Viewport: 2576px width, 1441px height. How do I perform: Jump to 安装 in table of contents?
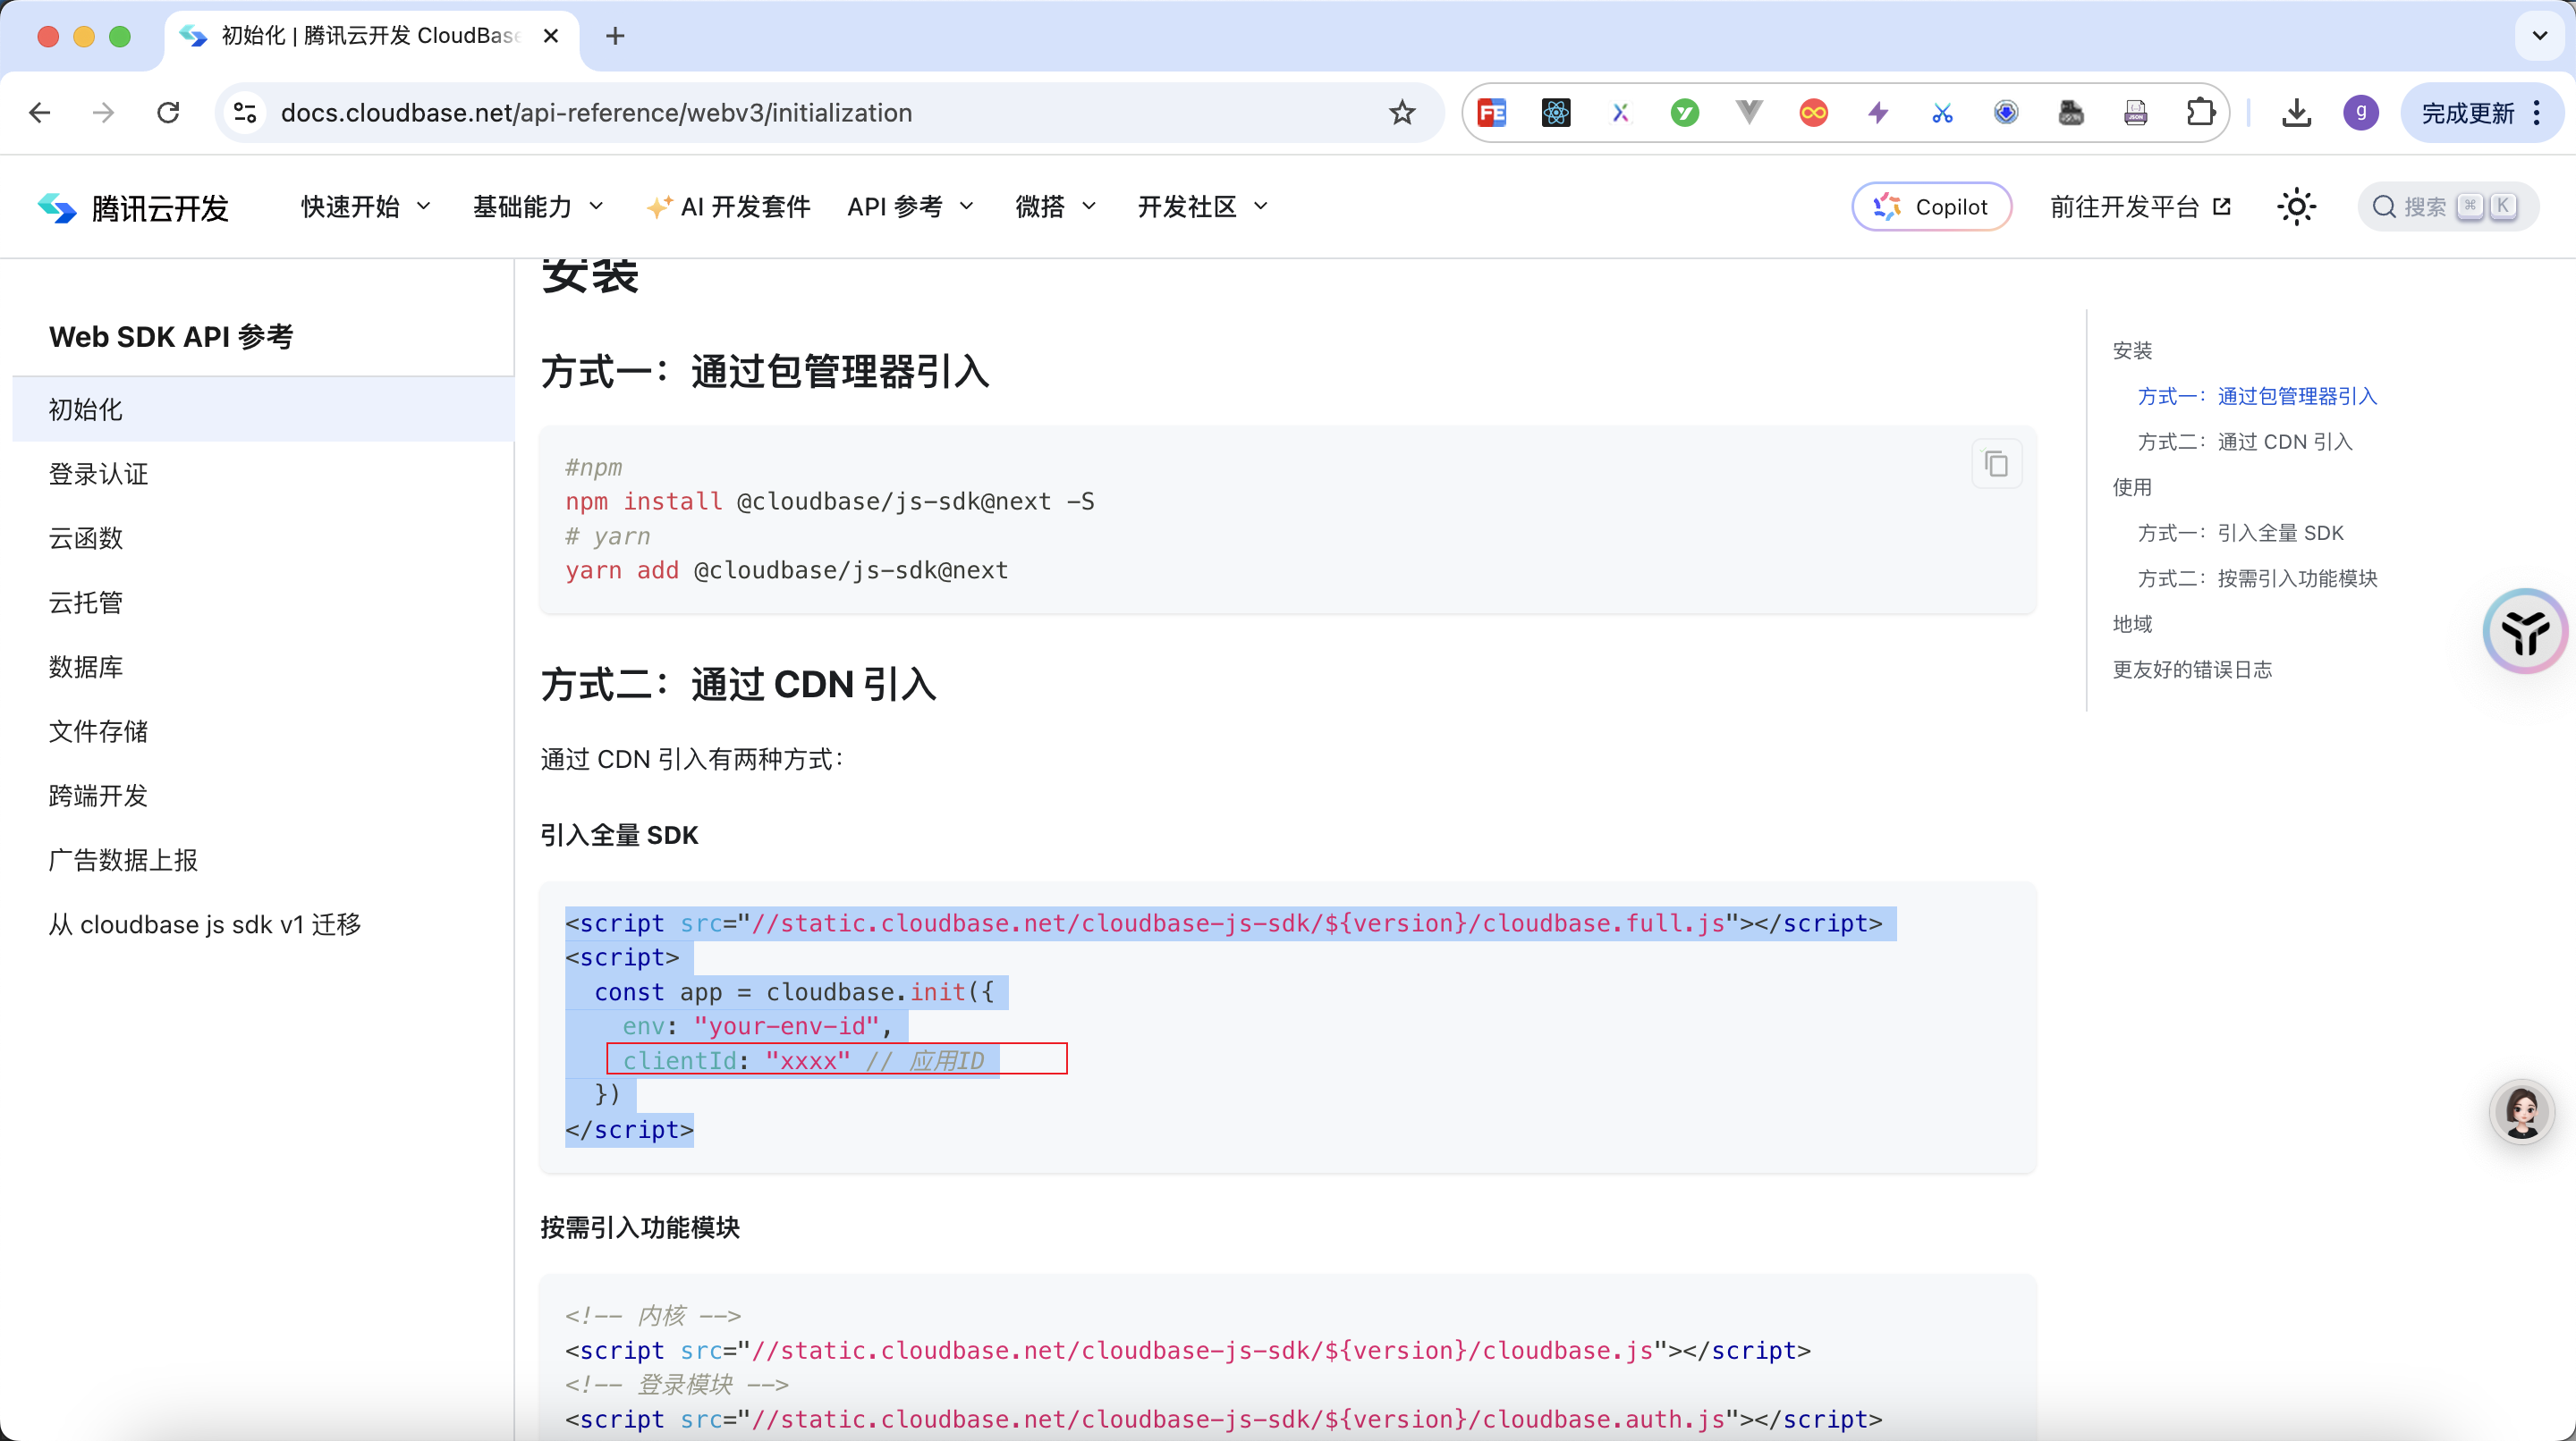pyautogui.click(x=2132, y=350)
